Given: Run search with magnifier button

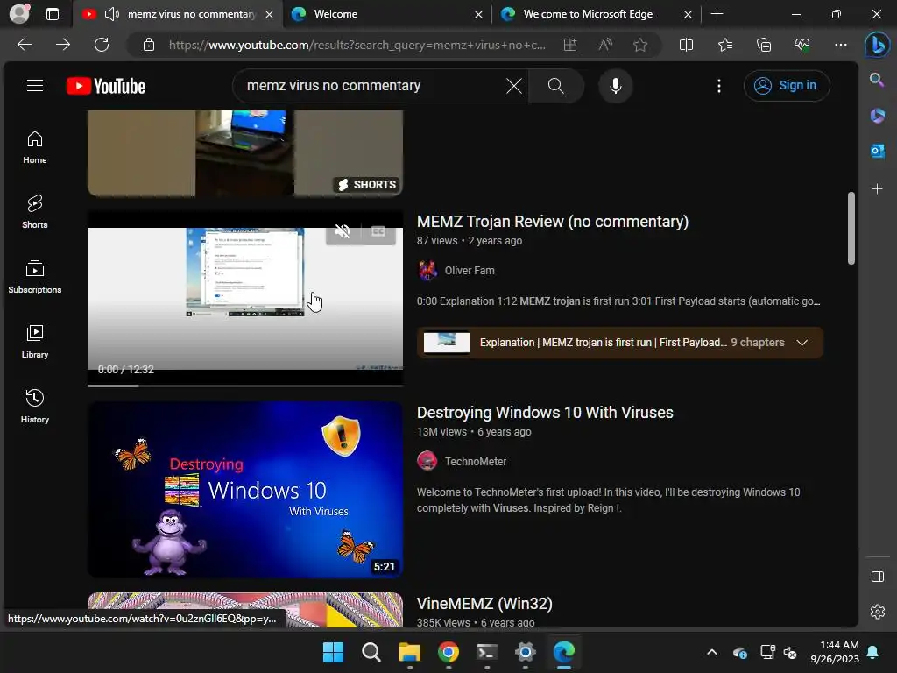Looking at the screenshot, I should point(556,86).
